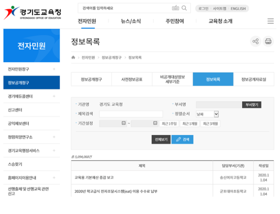Select 정보공개청구 in the sidebar
The height and width of the screenshot is (214, 280).
pyautogui.click(x=31, y=83)
